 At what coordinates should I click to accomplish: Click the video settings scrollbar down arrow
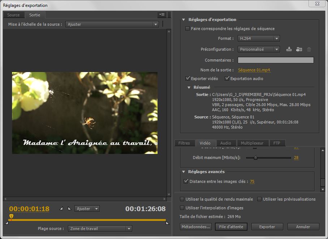(x=323, y=189)
